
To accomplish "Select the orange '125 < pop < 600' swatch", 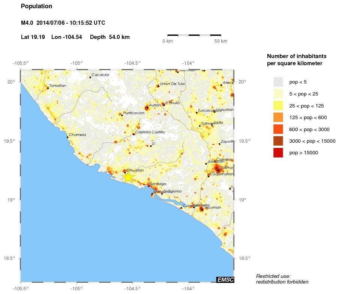I will 278,118.
